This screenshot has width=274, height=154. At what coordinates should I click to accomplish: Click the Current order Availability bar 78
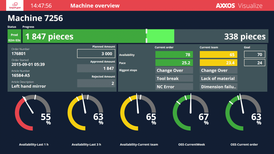pos(174,55)
